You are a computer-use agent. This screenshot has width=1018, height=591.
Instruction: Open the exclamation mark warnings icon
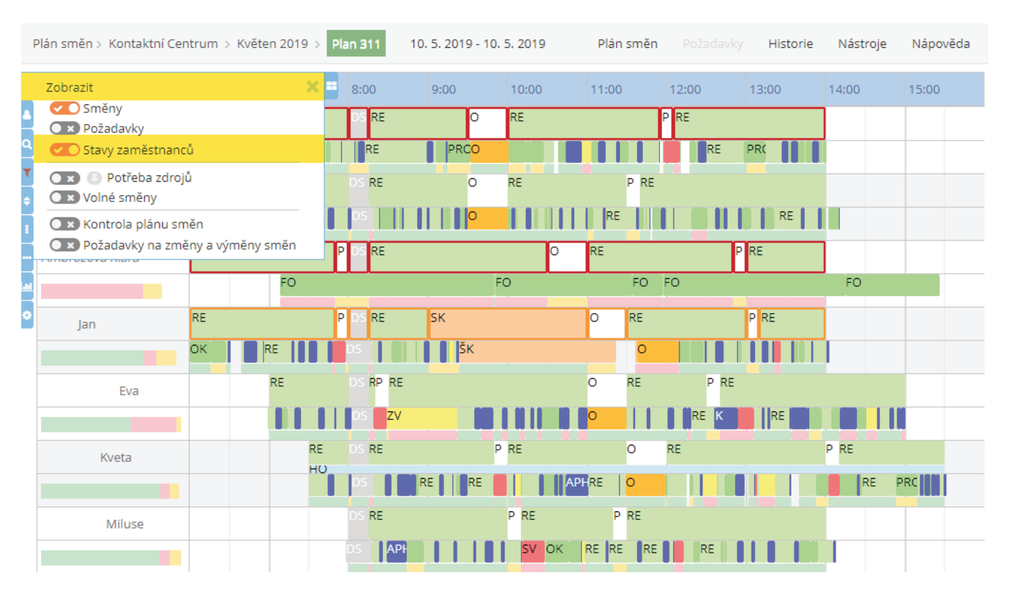coord(28,228)
